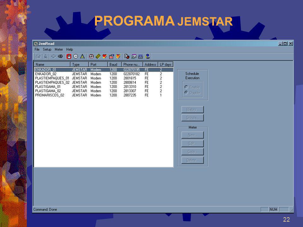
Task: Click the red stop hand icon
Action: 69,56
